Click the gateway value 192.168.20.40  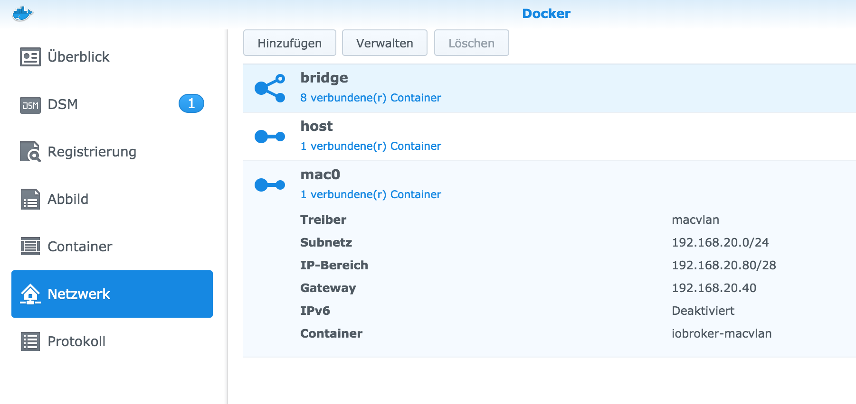[x=714, y=288]
